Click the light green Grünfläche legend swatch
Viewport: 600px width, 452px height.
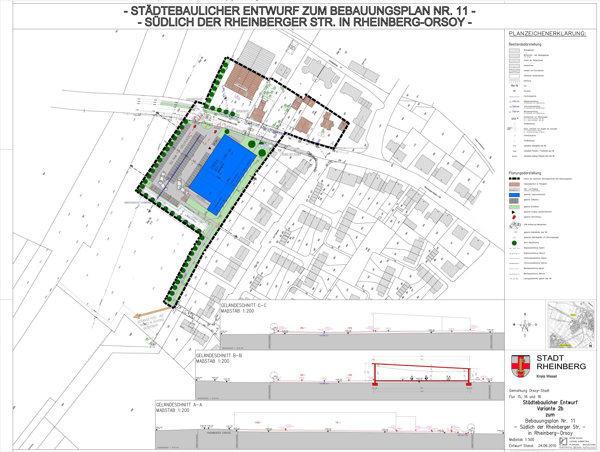(x=514, y=207)
